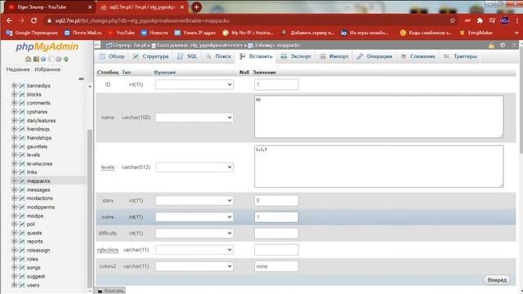Click the phpMyAdmin logo
523x294 pixels.
(47, 47)
